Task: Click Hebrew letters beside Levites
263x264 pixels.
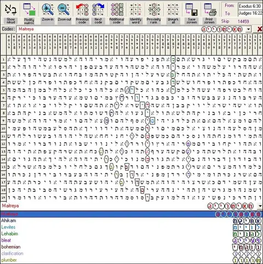Action: [247, 227]
